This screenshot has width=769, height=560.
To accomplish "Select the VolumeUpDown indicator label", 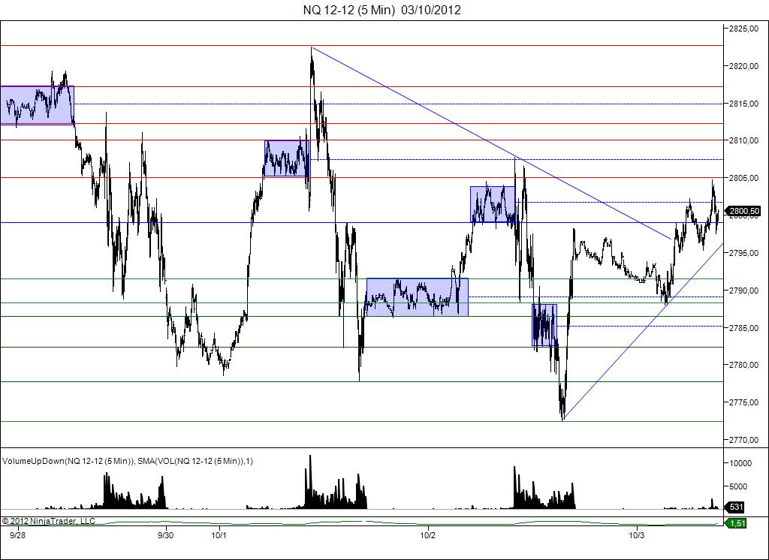I will 128,461.
